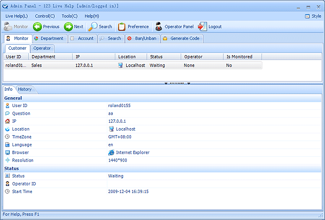325x220 pixels.
Task: Show the Operator sub-tab list
Action: tap(42, 48)
